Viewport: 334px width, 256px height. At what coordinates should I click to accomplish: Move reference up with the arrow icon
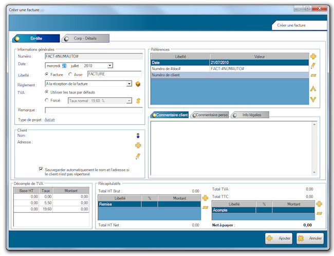pyautogui.click(x=313, y=89)
